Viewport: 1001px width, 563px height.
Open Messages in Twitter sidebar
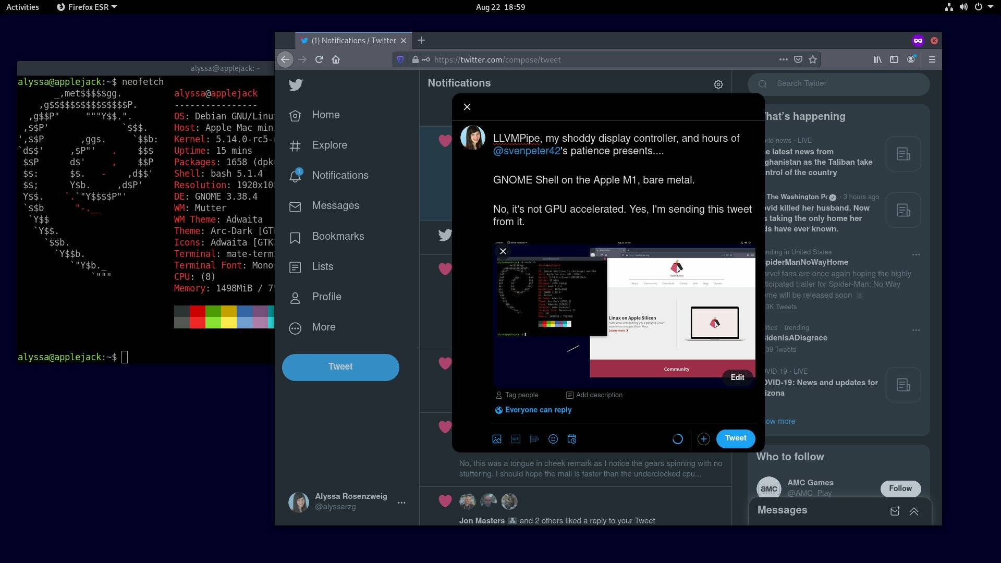tap(336, 205)
